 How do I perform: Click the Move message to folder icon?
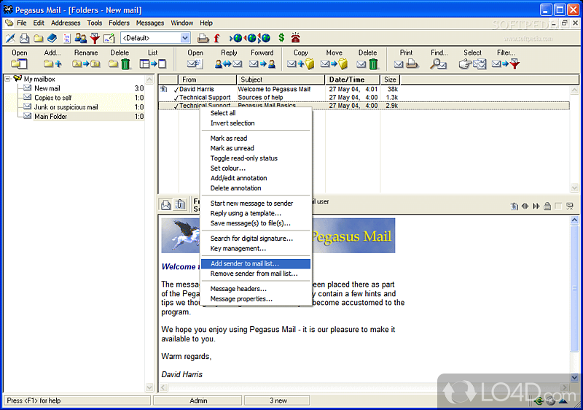point(334,64)
